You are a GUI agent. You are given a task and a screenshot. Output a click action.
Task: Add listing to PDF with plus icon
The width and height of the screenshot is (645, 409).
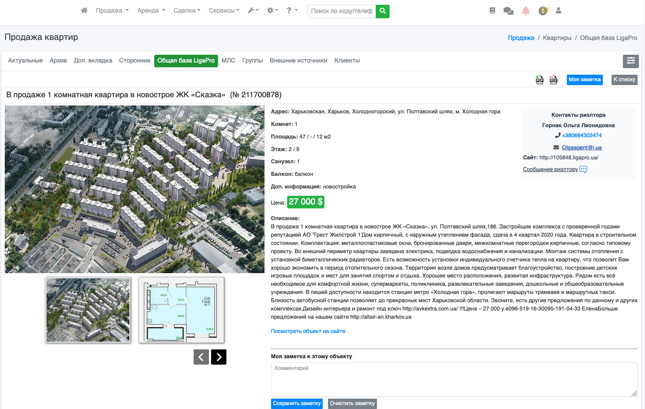(x=539, y=80)
